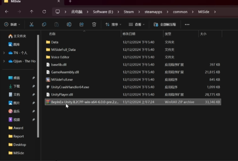Select GameAssembly.dll file
This screenshot has width=238, height=161.
(x=133, y=72)
